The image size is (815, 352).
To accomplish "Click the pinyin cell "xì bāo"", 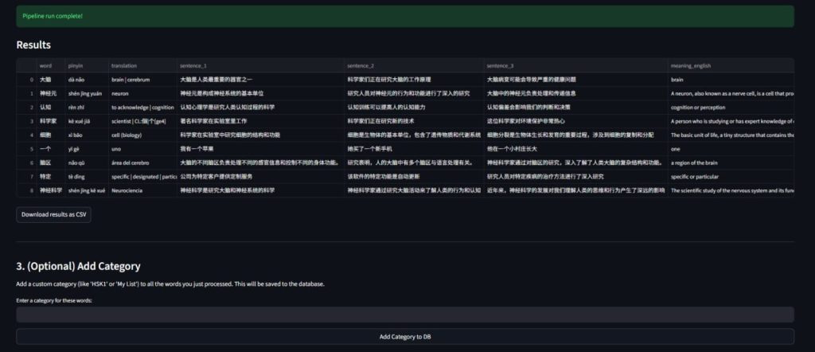I will (x=77, y=135).
